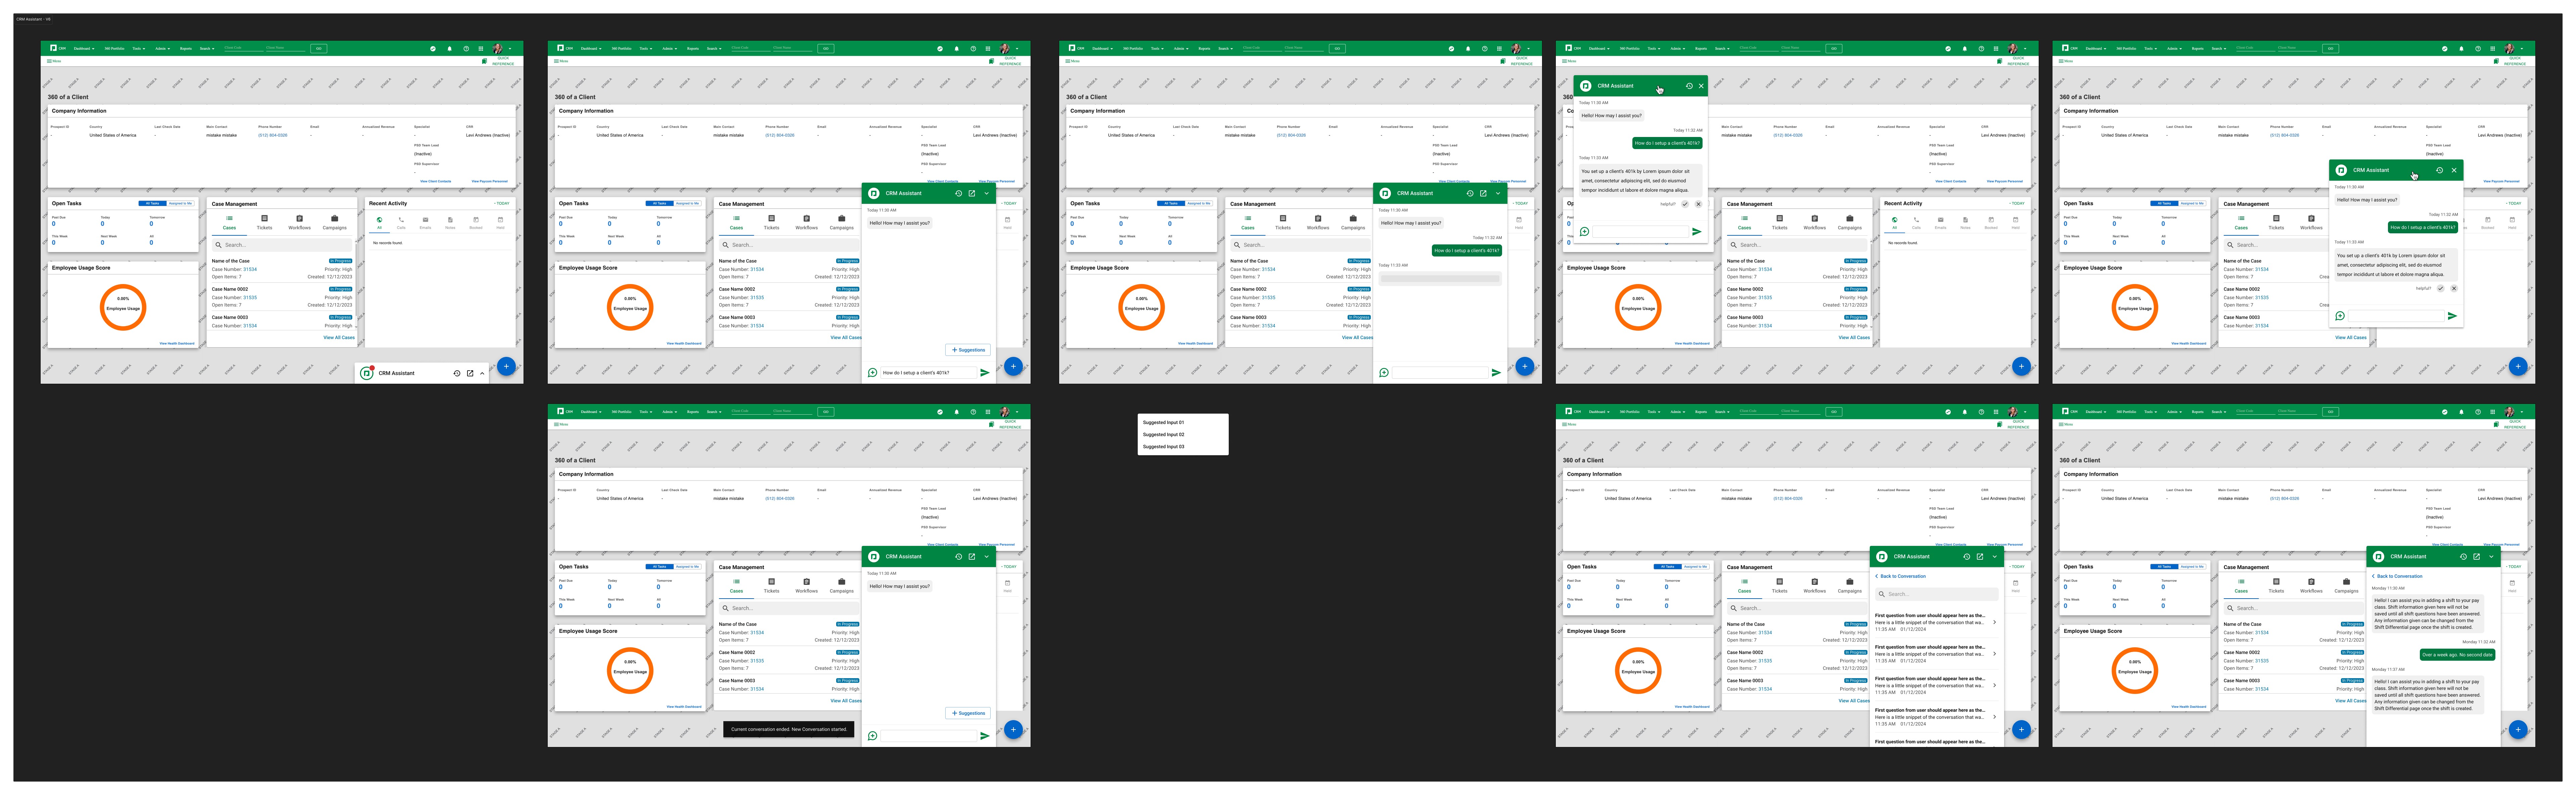Mark answer helpful in popup covering Open Tasks
The width and height of the screenshot is (2576, 795).
(1685, 204)
